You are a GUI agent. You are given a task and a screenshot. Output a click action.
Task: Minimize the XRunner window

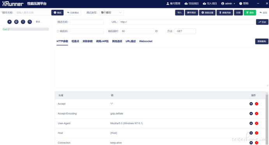pyautogui.click(x=258, y=3)
